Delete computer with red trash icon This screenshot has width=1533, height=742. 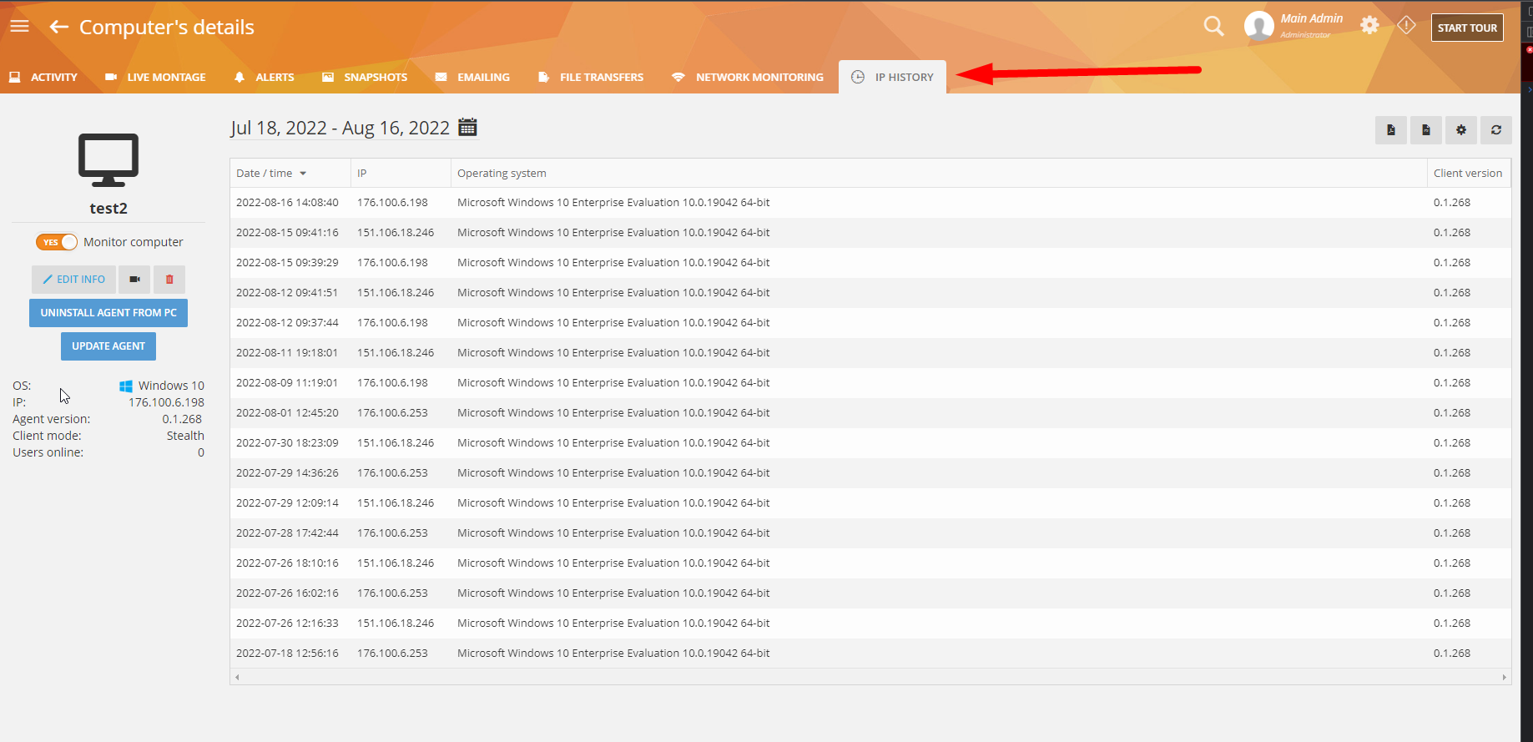pos(169,280)
